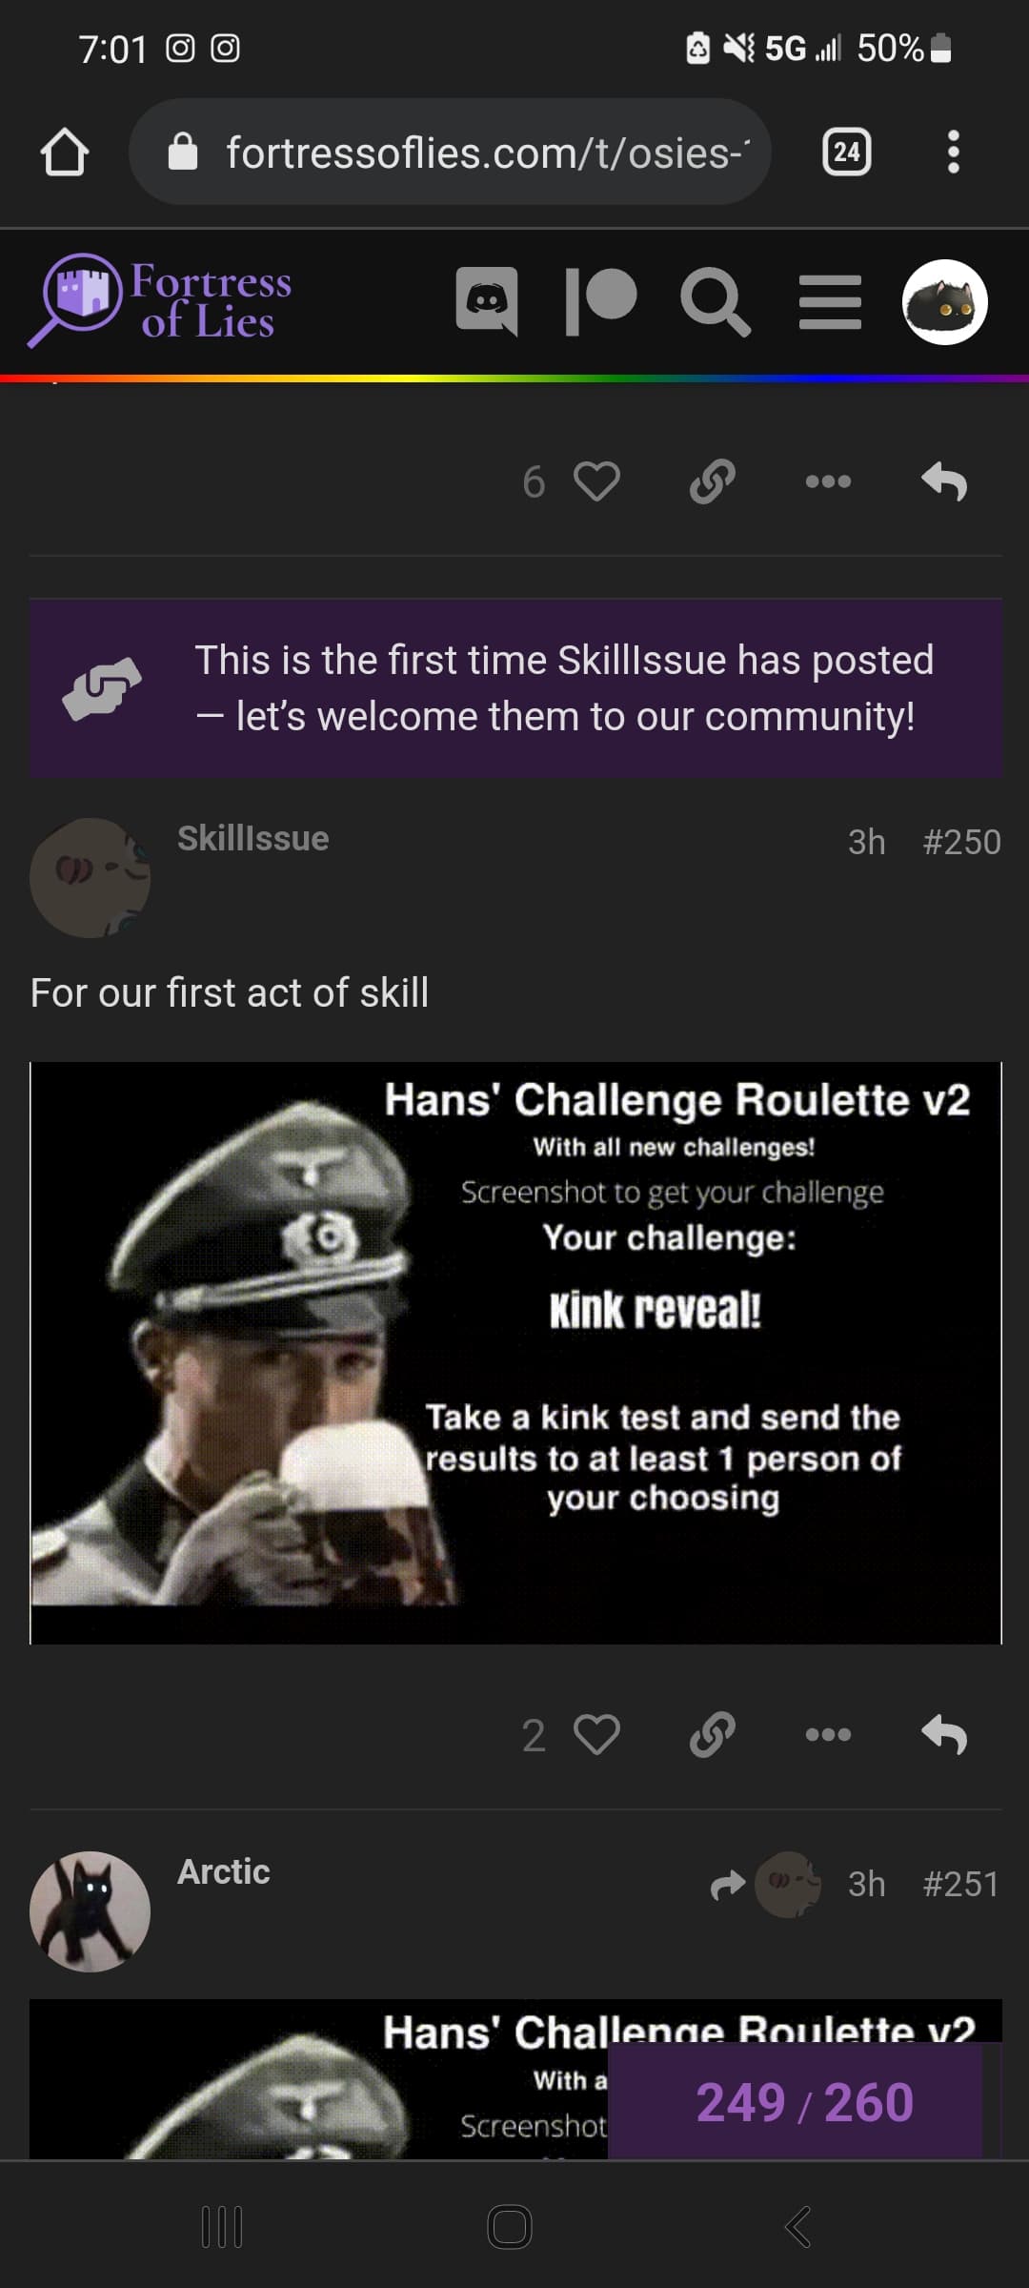Image resolution: width=1029 pixels, height=2288 pixels.
Task: Show more actions for post #250
Action: pyautogui.click(x=828, y=1735)
